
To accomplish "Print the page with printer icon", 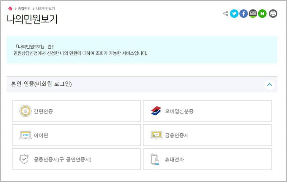I will [273, 14].
